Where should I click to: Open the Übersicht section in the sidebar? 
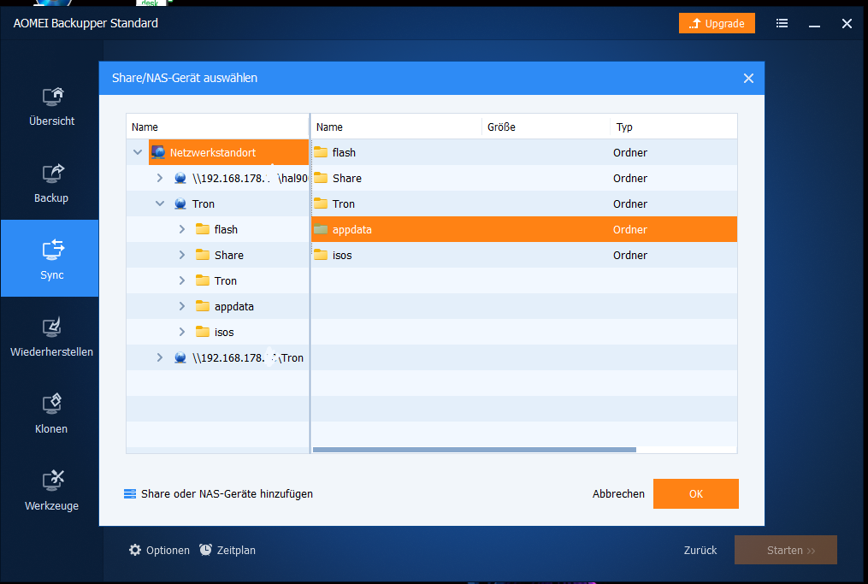tap(51, 107)
